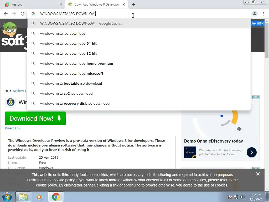269x202 pixels.
Task: Click the AdChoices triangle icon on Onna ad
Action: coord(254,97)
